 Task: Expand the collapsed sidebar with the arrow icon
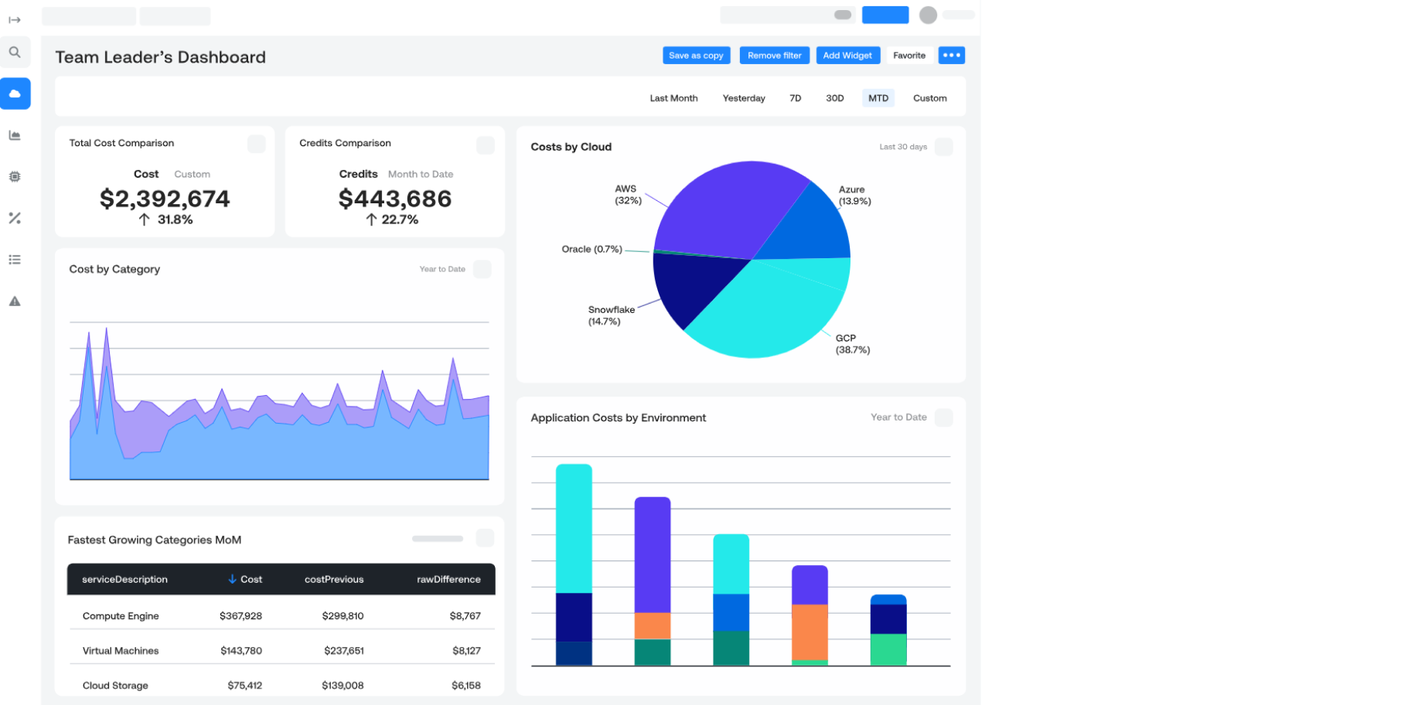15,20
